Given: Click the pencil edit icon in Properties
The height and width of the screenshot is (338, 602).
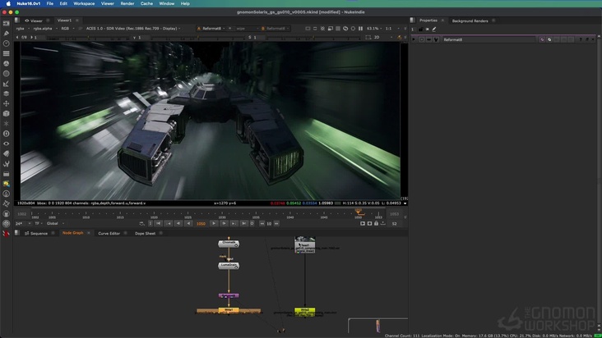Looking at the screenshot, I should [434, 29].
